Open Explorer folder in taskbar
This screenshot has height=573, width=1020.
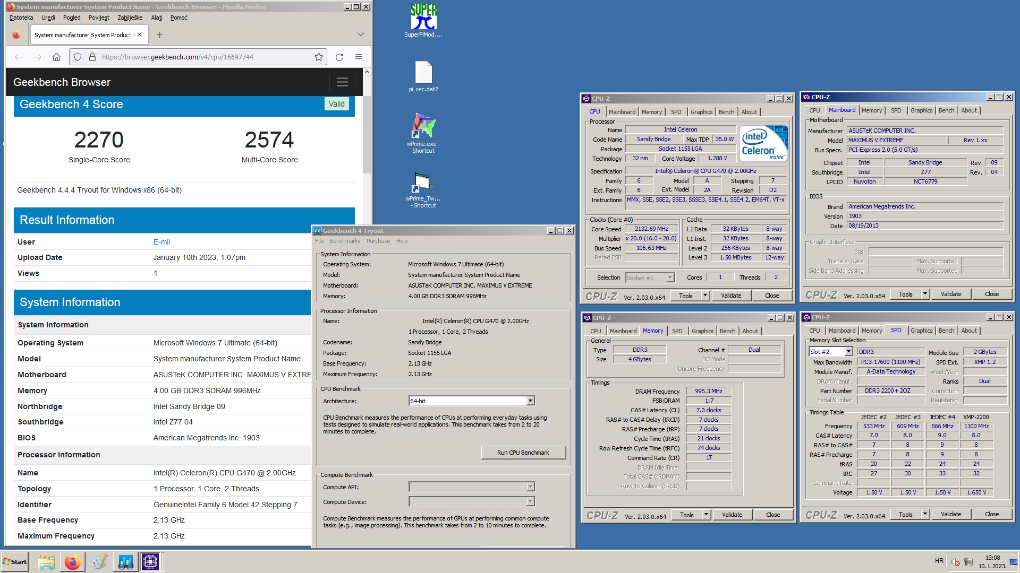(46, 562)
